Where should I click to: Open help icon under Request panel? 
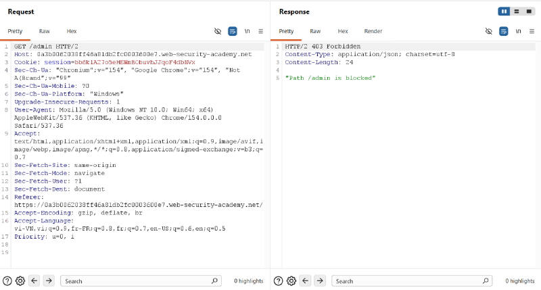(7, 281)
